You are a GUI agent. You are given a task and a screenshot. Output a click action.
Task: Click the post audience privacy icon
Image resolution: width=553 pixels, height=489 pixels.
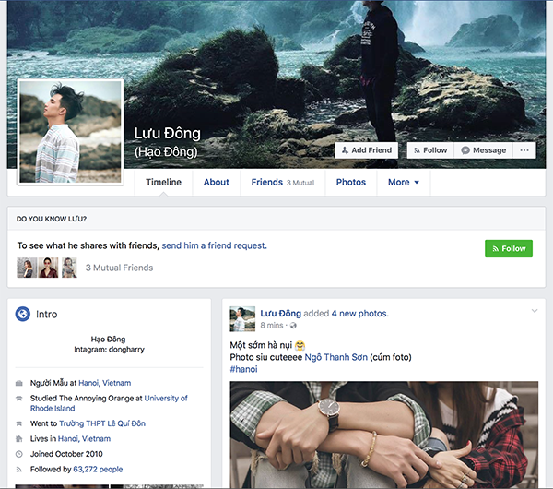(x=294, y=326)
